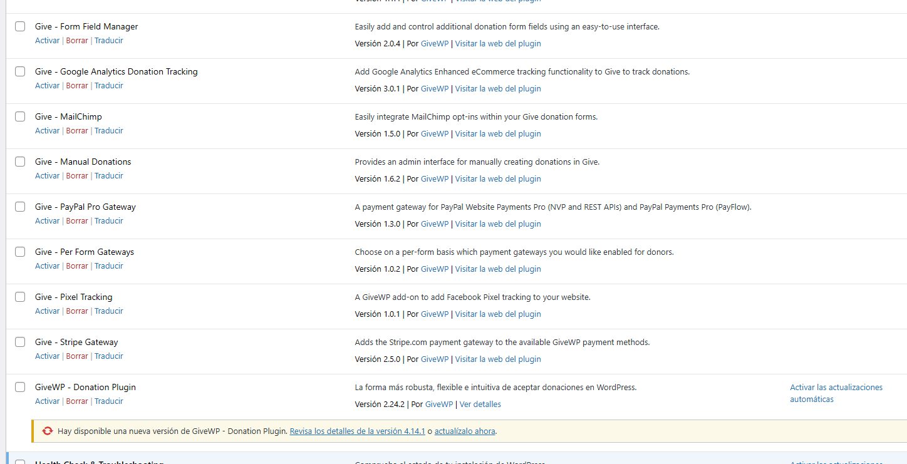Viewport: 907px width, 464px height.
Task: Activate the Give - Stripe Gateway plugin
Action: coord(47,356)
